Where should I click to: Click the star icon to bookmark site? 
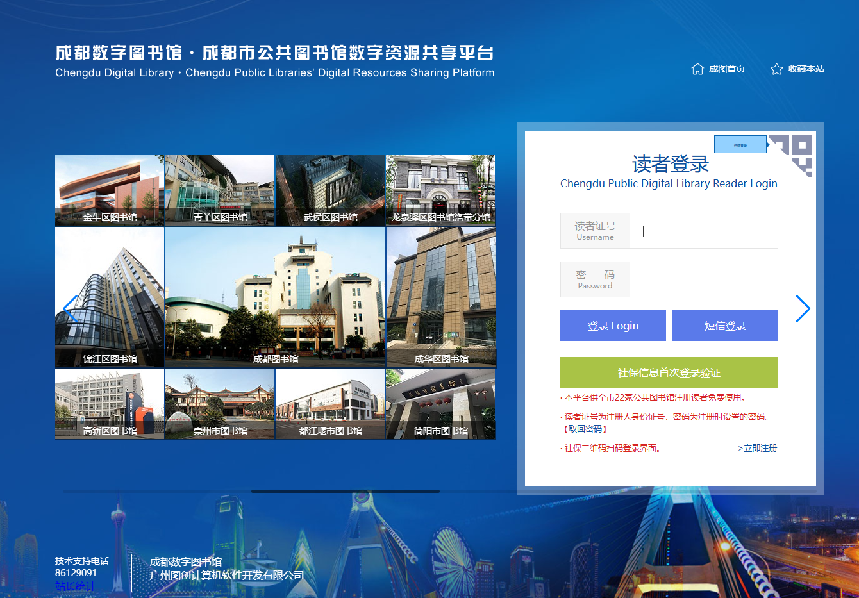point(776,69)
